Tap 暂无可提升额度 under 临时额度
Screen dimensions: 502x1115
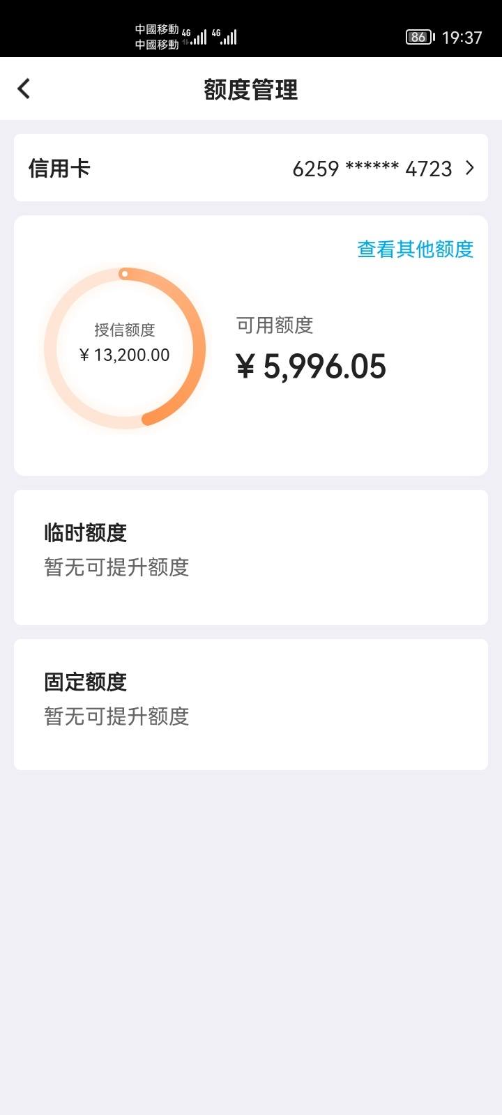(x=116, y=567)
